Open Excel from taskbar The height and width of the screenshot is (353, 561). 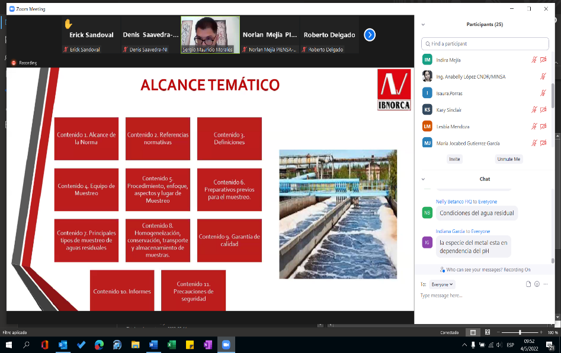tap(171, 345)
